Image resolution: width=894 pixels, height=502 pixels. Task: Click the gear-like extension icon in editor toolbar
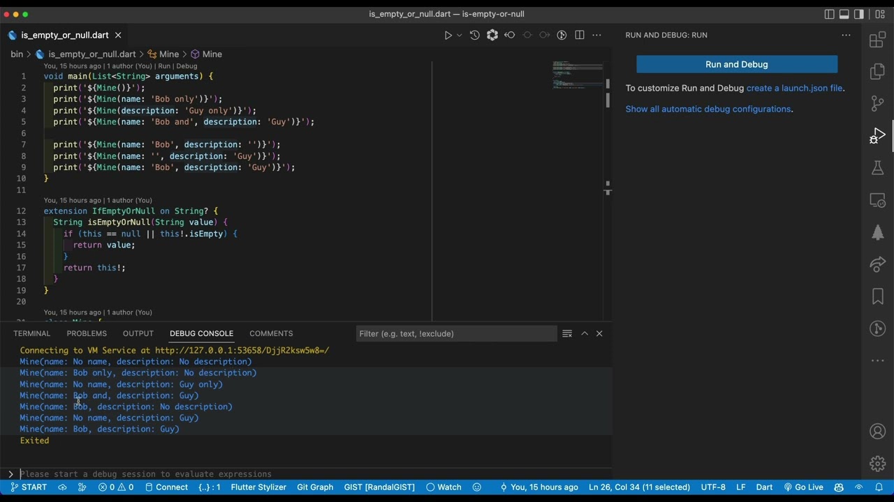492,35
